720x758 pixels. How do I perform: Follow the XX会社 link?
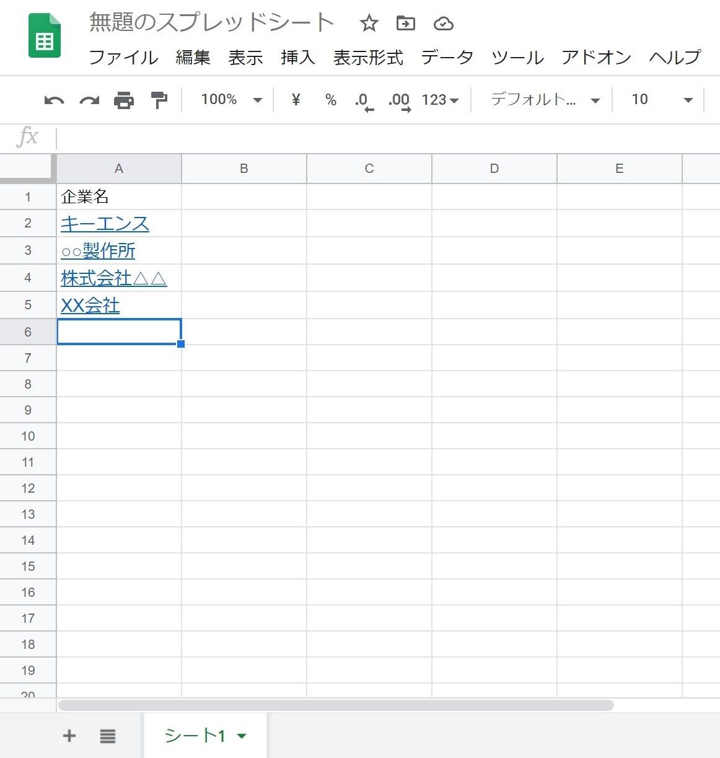tap(90, 306)
